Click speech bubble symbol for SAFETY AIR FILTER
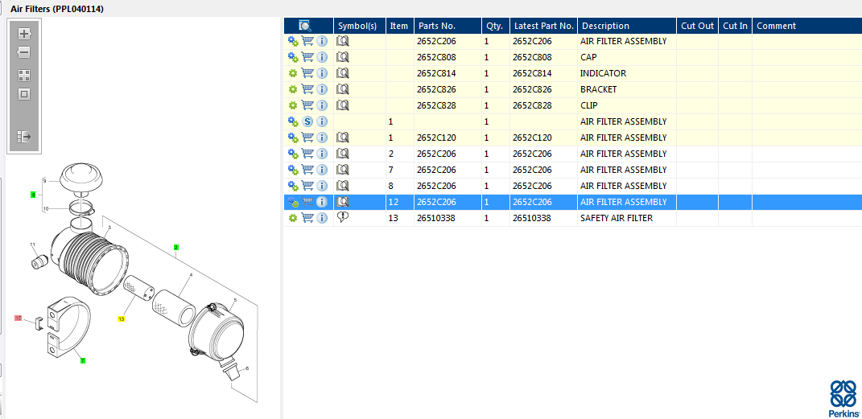 pos(343,218)
